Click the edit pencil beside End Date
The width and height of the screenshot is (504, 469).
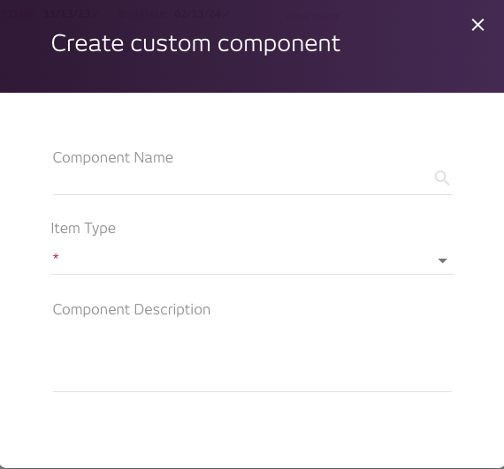[226, 13]
